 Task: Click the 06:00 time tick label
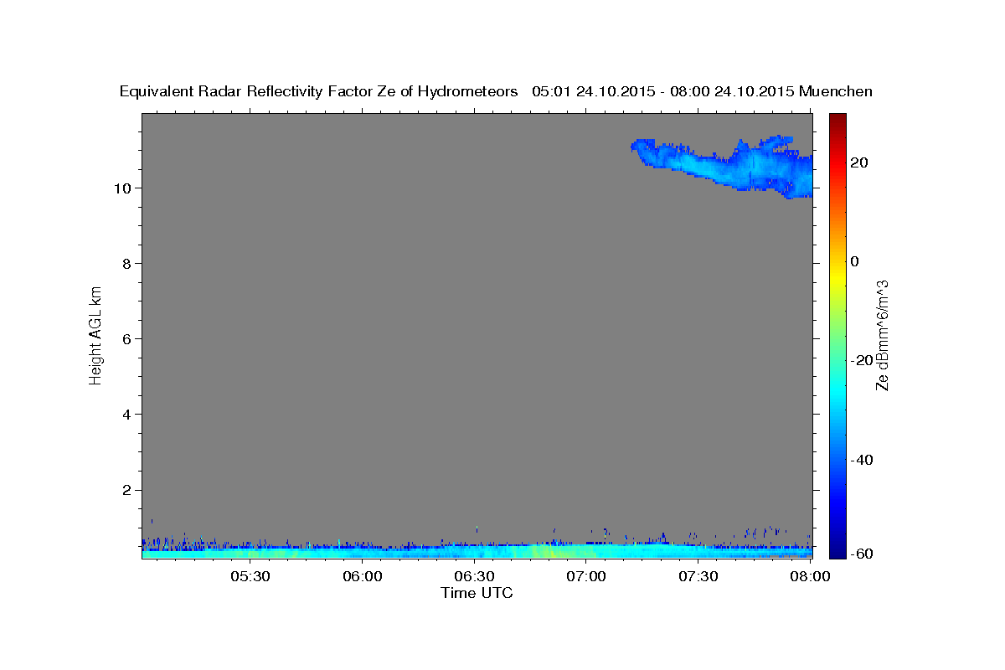pyautogui.click(x=363, y=577)
